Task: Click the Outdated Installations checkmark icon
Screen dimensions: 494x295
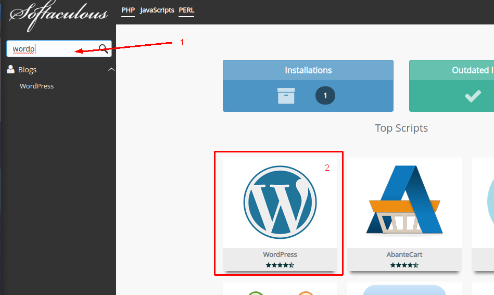Action: (x=473, y=96)
